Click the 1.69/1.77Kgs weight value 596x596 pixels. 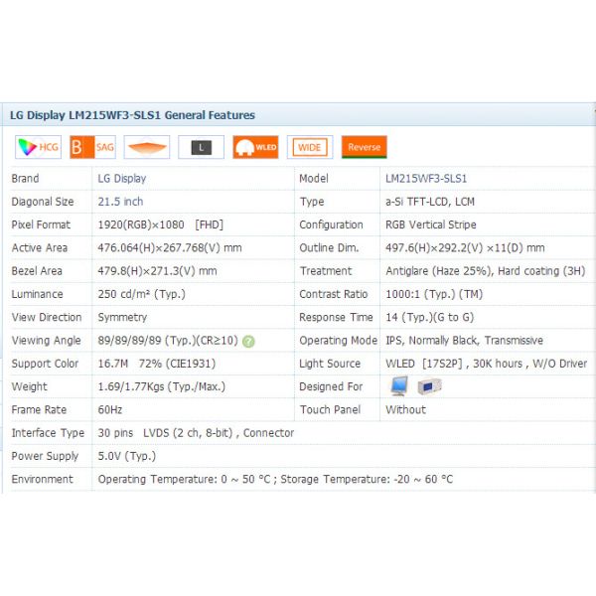point(162,387)
